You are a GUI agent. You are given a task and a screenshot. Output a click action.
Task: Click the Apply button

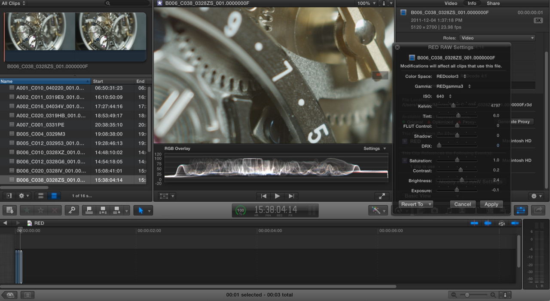[x=491, y=204]
